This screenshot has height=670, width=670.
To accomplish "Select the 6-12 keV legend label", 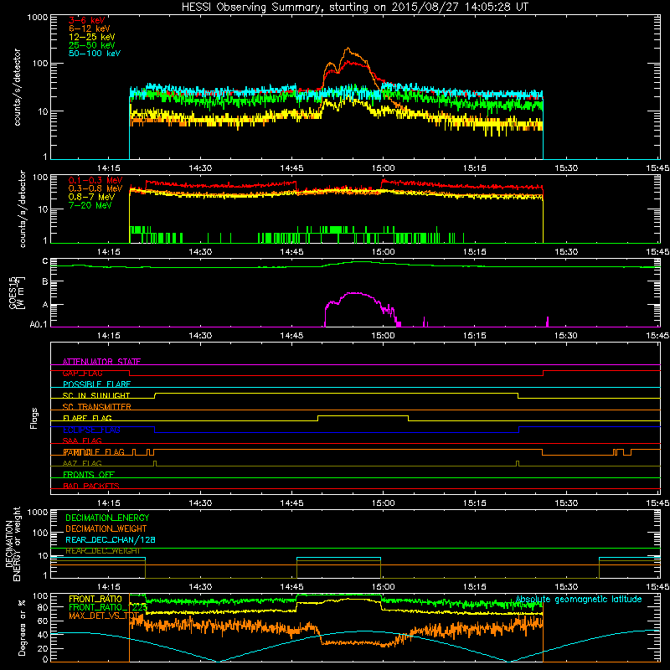I will point(90,28).
